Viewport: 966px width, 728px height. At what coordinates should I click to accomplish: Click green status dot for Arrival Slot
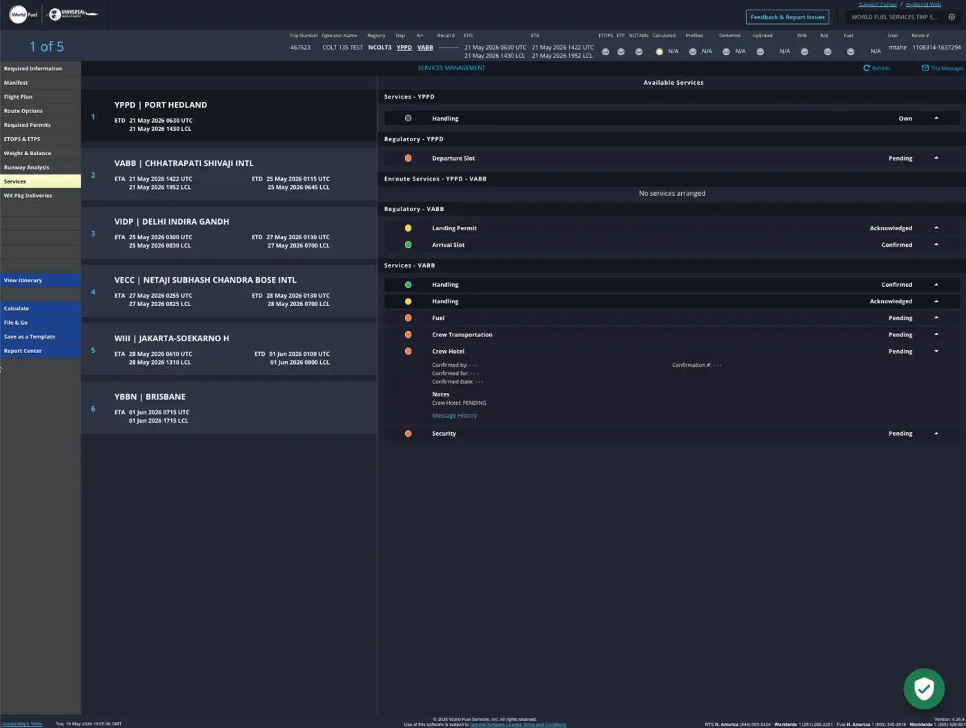pos(408,245)
